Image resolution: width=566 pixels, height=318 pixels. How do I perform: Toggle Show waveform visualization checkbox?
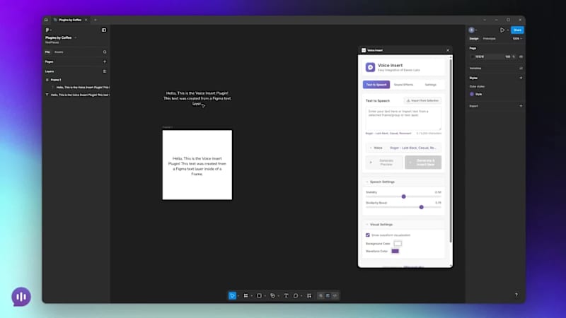point(368,235)
